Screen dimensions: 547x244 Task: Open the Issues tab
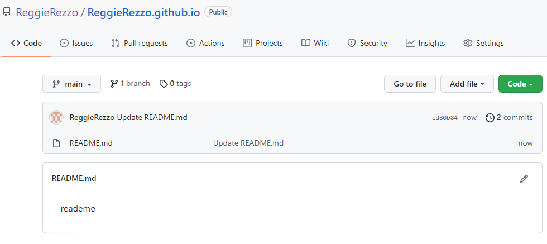point(76,44)
